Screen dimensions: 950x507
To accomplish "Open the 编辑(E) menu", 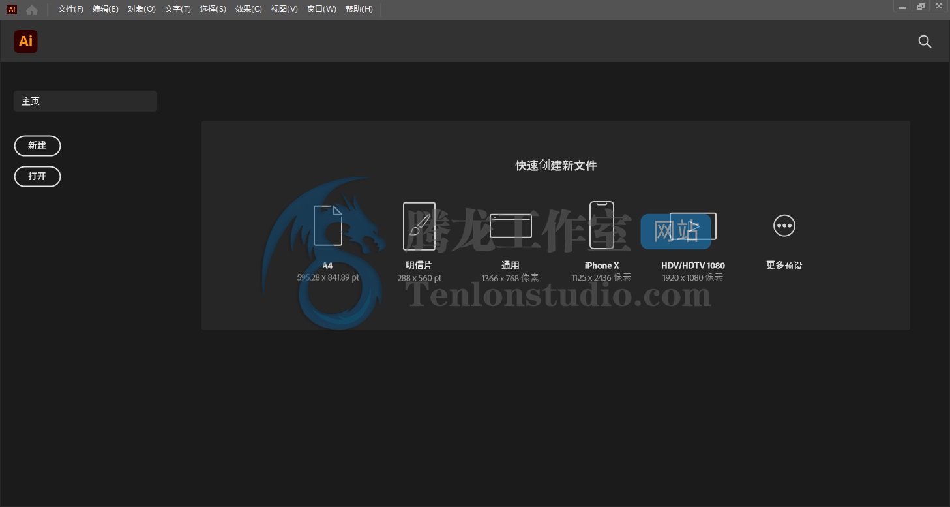I will coord(106,9).
